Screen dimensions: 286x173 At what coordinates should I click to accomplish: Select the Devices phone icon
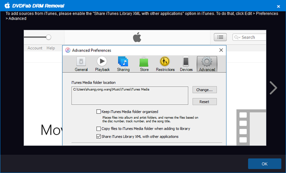pyautogui.click(x=186, y=62)
